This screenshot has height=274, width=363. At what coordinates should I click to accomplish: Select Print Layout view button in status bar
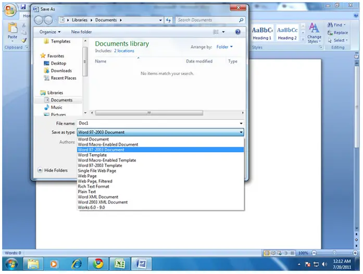point(267,253)
